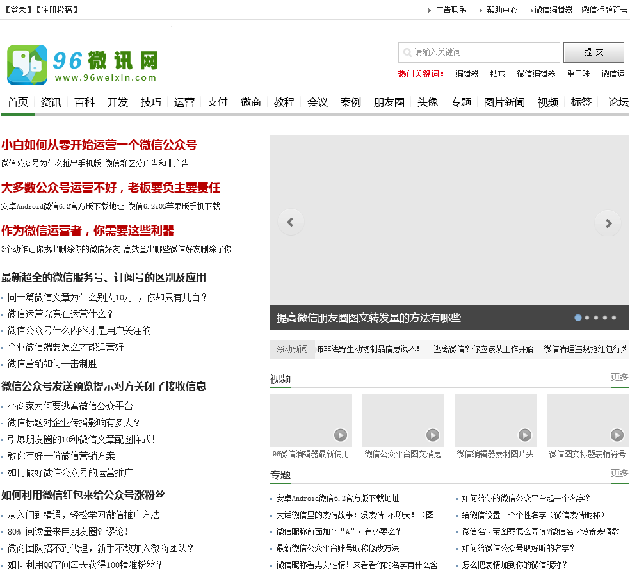Open 案例 navigation item
This screenshot has width=630, height=573.
pyautogui.click(x=351, y=102)
